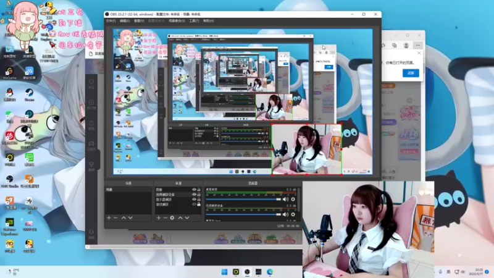Open the QQ penguin desktop shortcut
The height and width of the screenshot is (278, 494).
(x=9, y=95)
